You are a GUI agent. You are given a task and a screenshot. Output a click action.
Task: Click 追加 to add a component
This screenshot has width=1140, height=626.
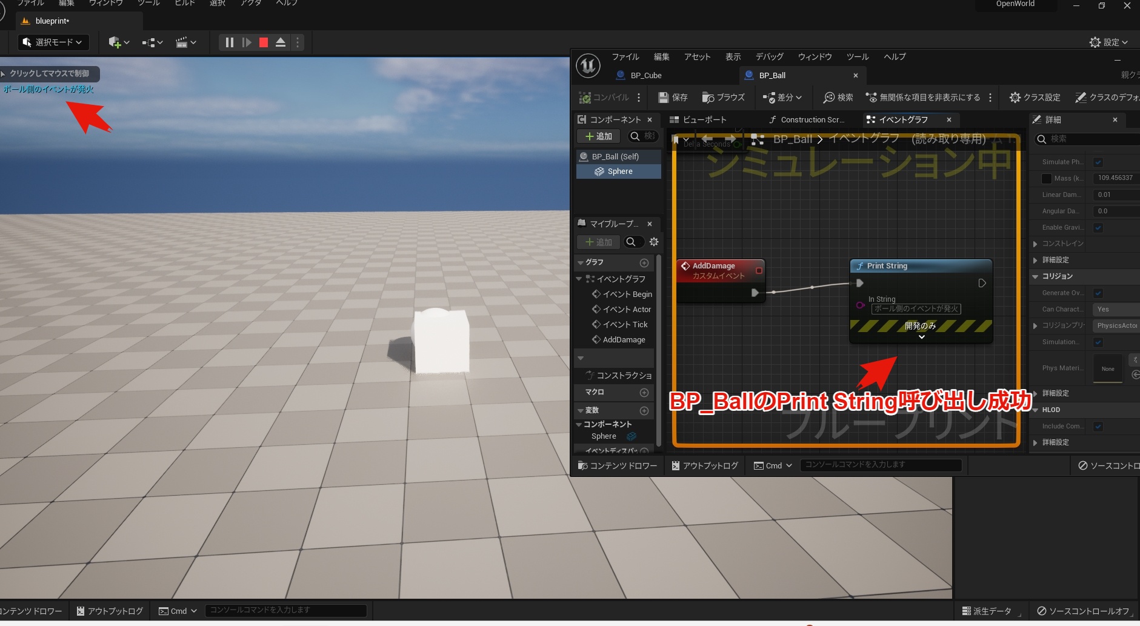point(598,136)
